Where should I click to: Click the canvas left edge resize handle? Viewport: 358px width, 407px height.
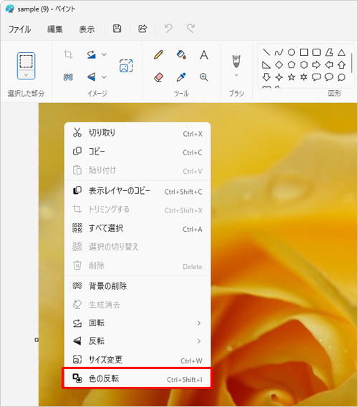37,340
